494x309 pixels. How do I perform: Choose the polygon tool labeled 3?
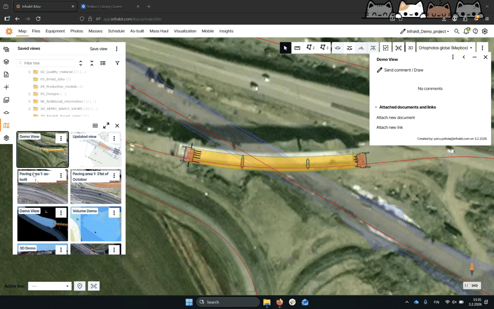[324, 48]
